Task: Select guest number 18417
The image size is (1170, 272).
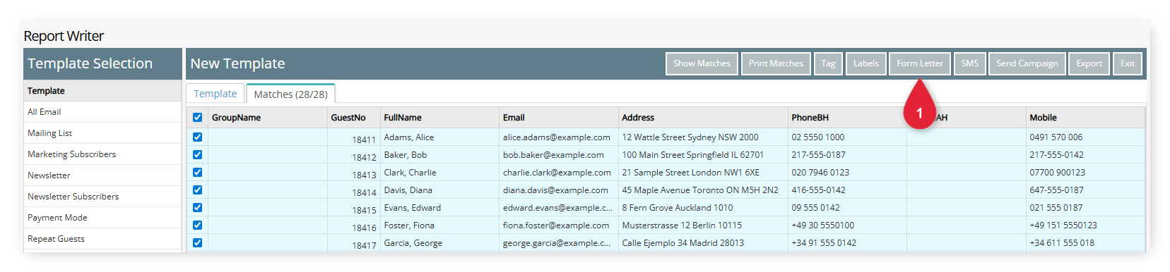Action: coord(364,246)
